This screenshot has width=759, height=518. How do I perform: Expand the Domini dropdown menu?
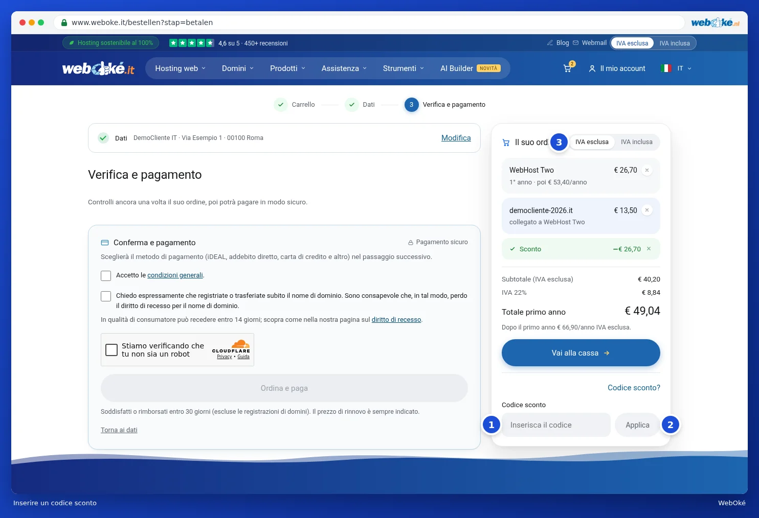(x=238, y=68)
